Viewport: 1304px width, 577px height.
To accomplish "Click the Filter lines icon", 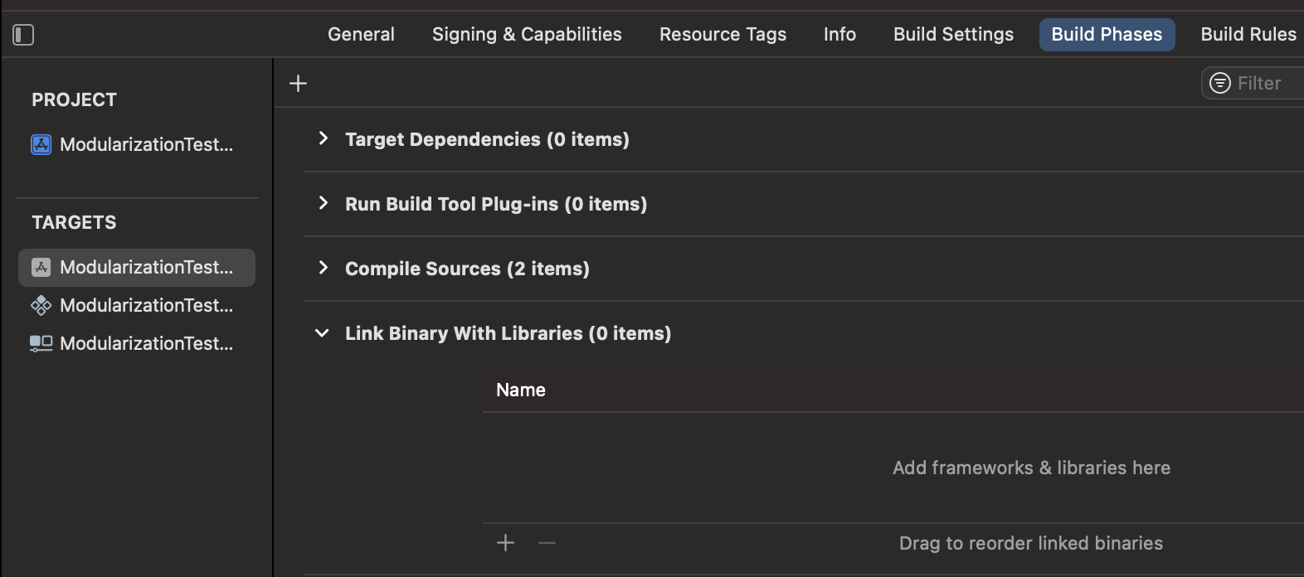I will (x=1219, y=83).
